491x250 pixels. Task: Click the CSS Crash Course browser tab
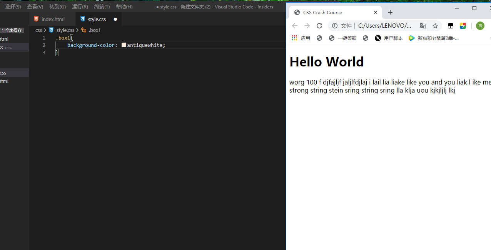(335, 12)
